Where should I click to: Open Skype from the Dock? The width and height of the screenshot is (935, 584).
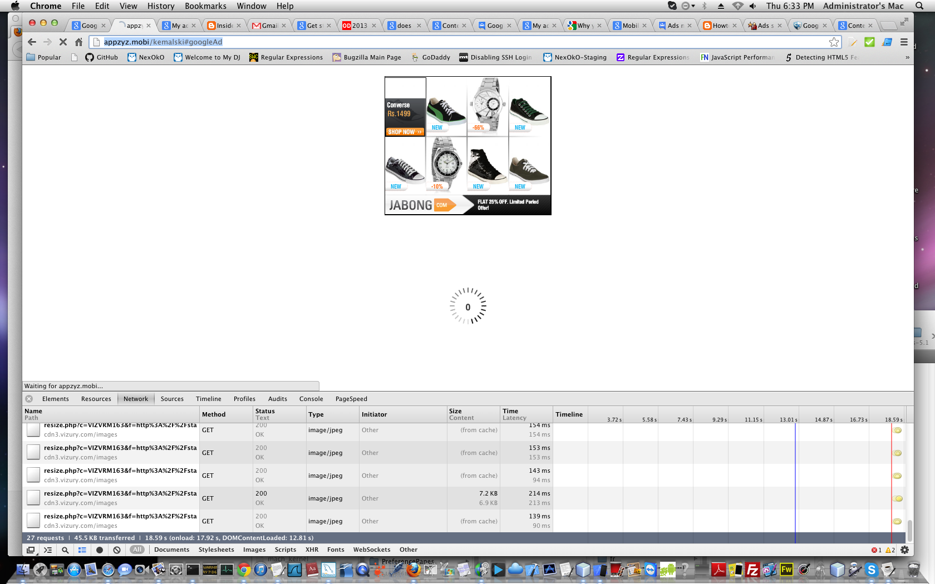871,570
